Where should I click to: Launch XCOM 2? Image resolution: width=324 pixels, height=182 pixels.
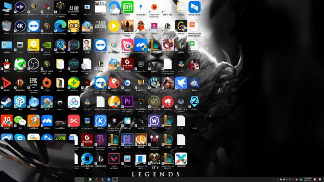pyautogui.click(x=194, y=102)
